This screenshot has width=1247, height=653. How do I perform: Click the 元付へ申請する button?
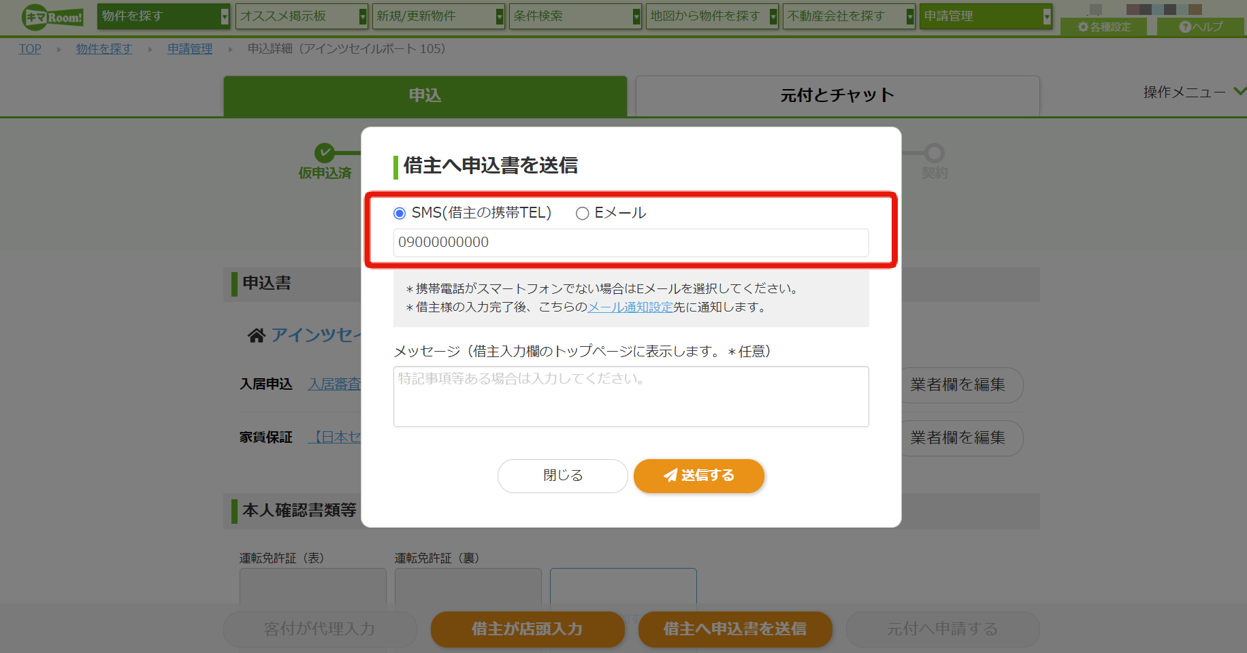tap(943, 629)
